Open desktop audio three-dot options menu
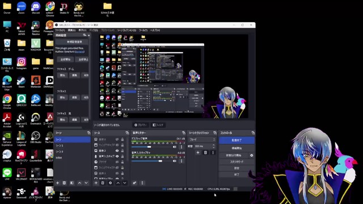Screen dimensions: 363x204 pyautogui.click(x=181, y=147)
